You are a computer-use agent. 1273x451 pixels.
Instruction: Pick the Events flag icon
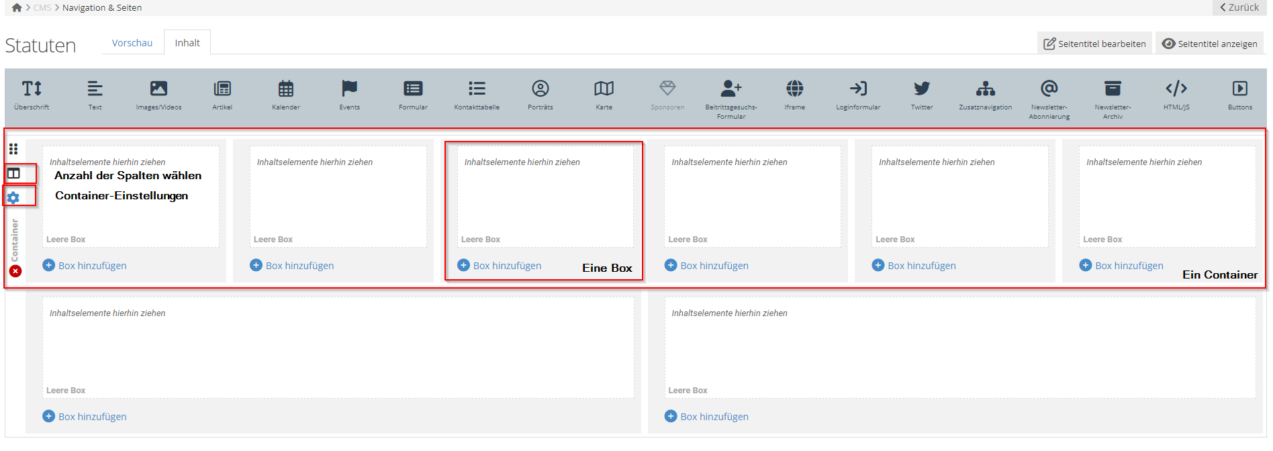[349, 89]
